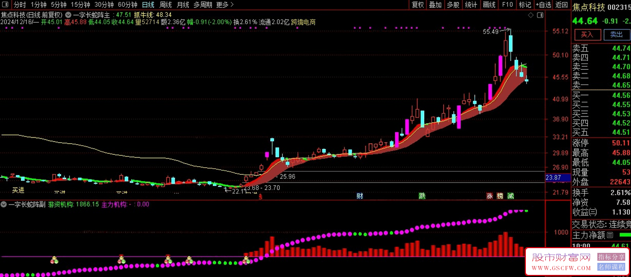This screenshot has height=277, width=631.
Task: Open the 多周期 multi-period view
Action: click(203, 5)
